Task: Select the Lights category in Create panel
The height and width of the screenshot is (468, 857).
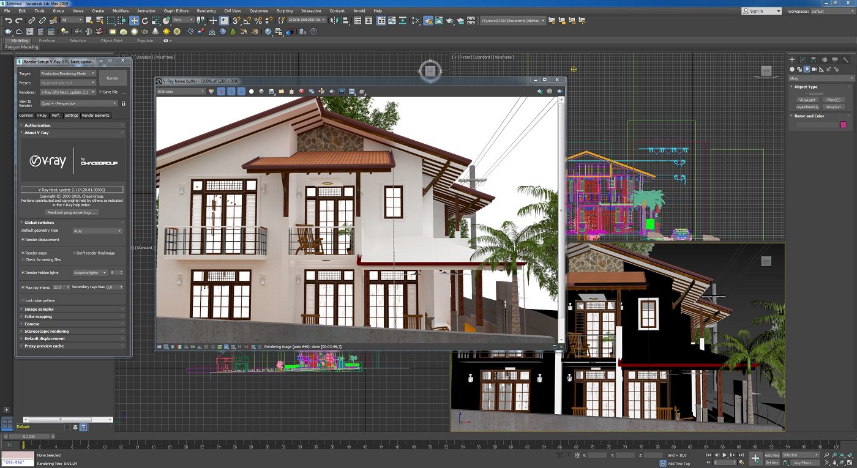Action: coord(807,69)
